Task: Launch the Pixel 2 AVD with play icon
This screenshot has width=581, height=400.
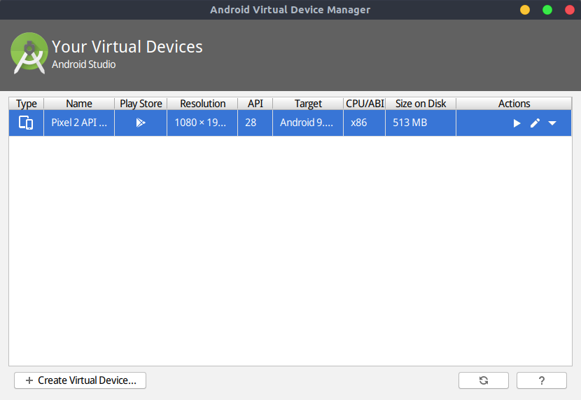Action: coord(517,123)
